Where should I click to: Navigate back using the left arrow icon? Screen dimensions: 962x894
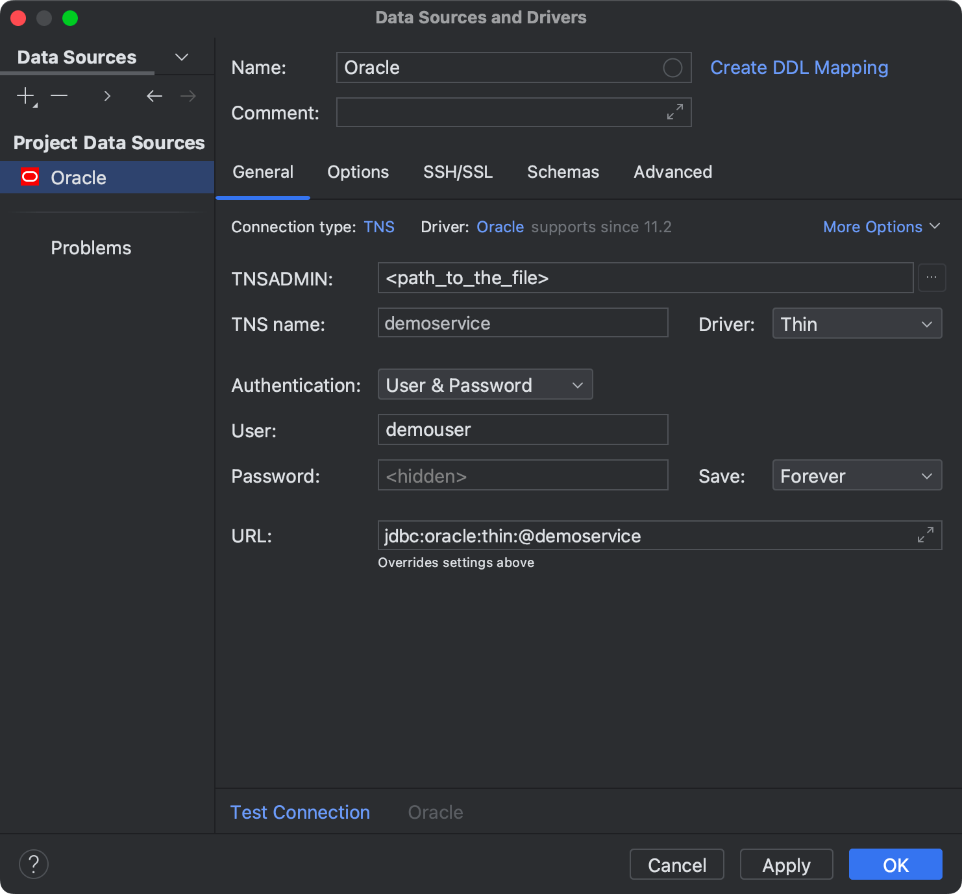(154, 95)
